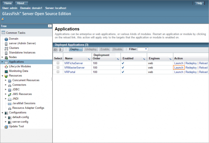This screenshot has width=209, height=143.
Task: Click the update notification icon below title
Action: click(3, 19)
